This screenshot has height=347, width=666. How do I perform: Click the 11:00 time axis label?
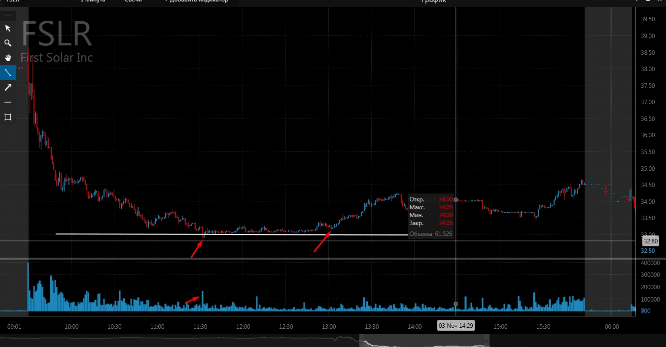pos(158,327)
